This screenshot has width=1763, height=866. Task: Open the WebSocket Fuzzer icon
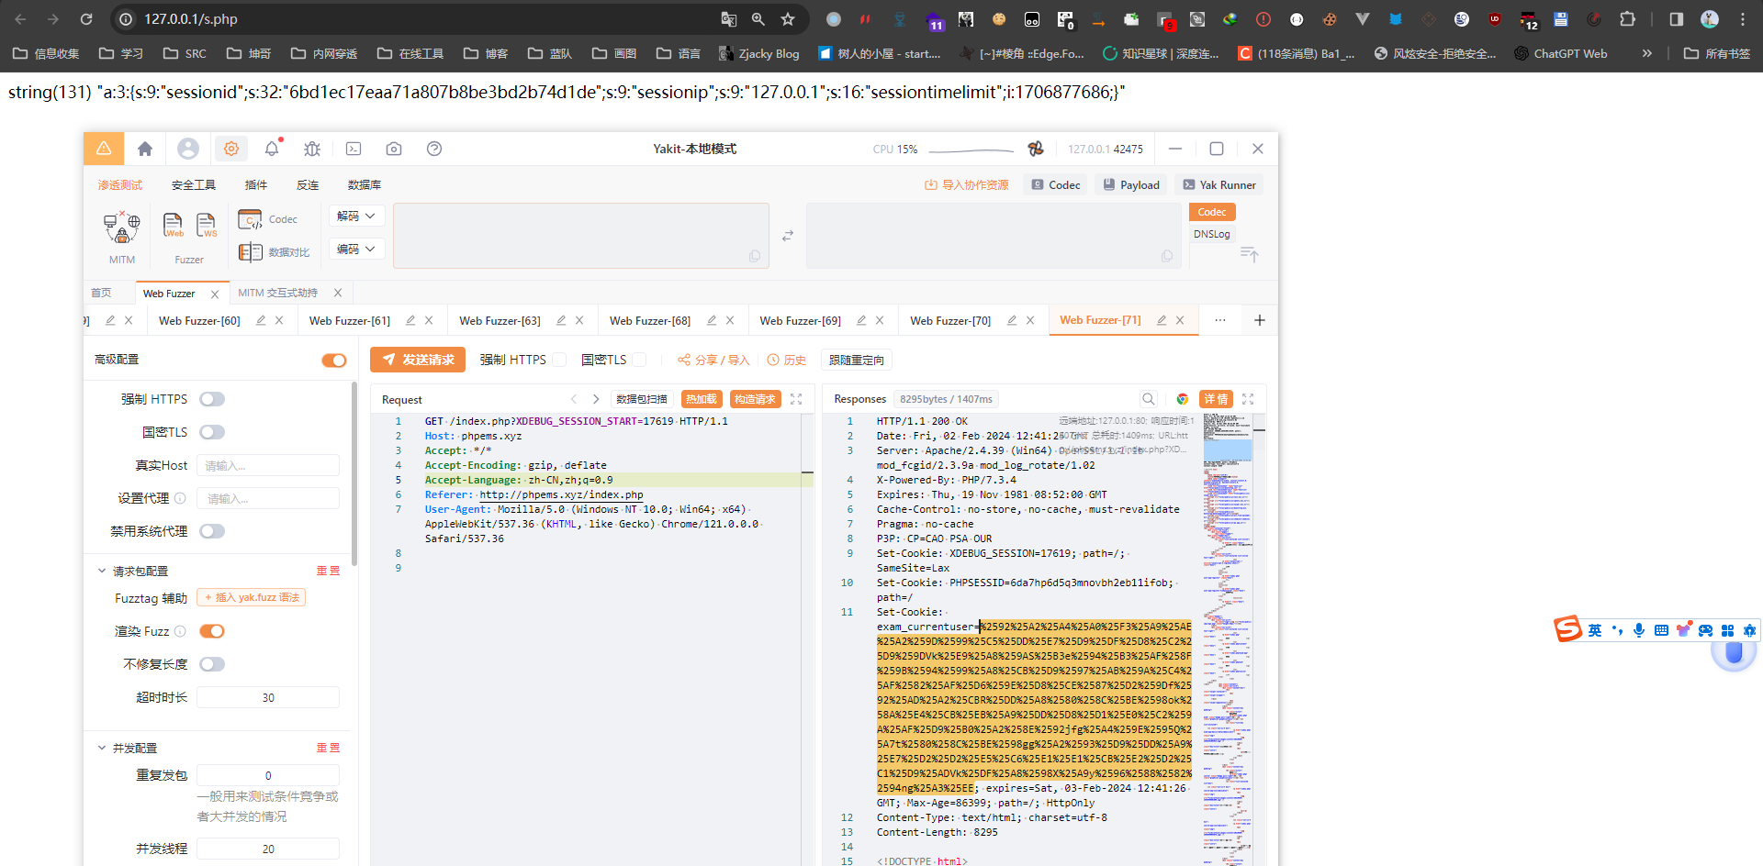click(207, 225)
